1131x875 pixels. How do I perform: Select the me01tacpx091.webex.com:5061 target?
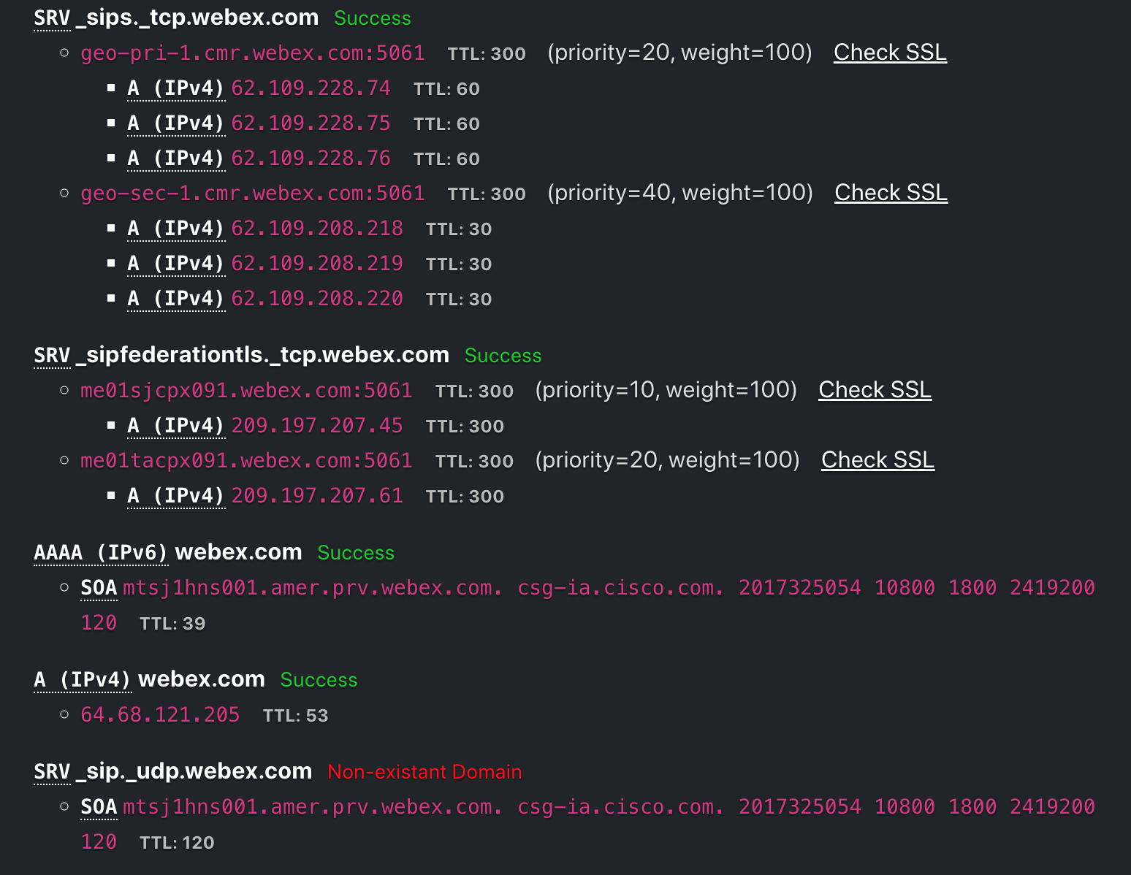(x=246, y=461)
